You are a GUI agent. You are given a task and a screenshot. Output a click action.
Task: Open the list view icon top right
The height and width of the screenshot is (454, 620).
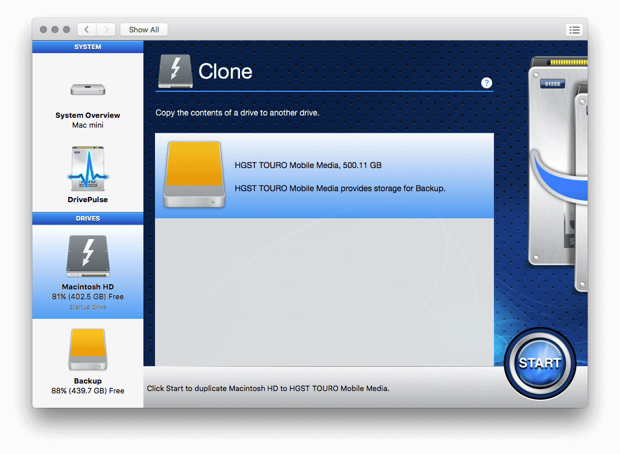point(574,29)
